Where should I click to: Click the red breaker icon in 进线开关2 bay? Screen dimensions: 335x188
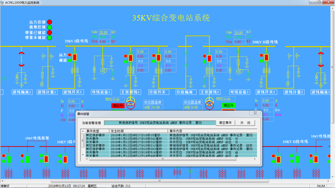click(266, 57)
